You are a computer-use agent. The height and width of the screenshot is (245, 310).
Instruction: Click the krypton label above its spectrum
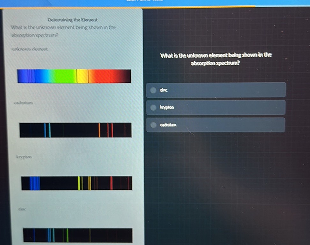(x=24, y=157)
